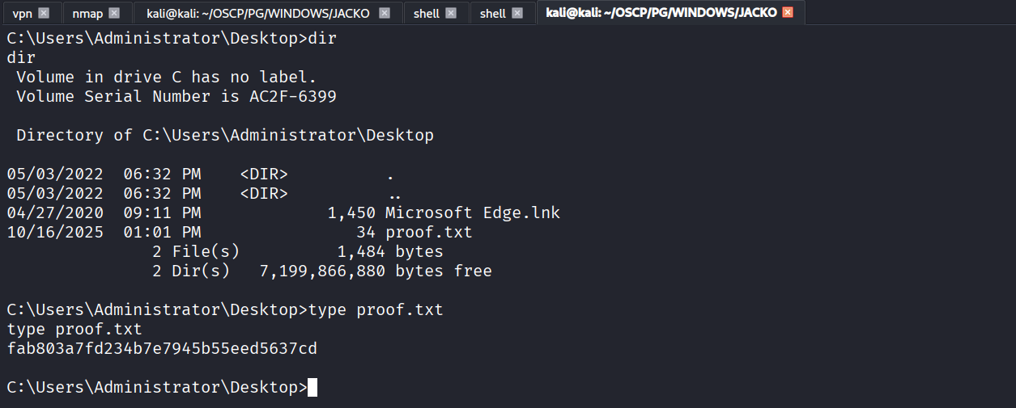Close the first shell tab

click(451, 13)
